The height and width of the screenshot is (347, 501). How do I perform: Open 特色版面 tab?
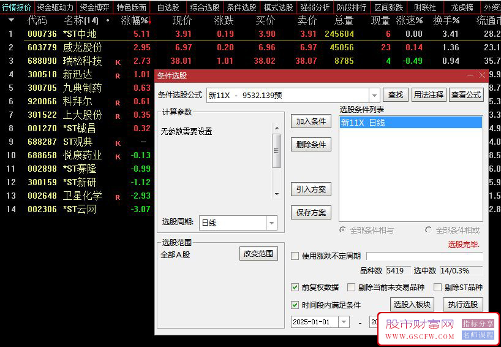131,7
